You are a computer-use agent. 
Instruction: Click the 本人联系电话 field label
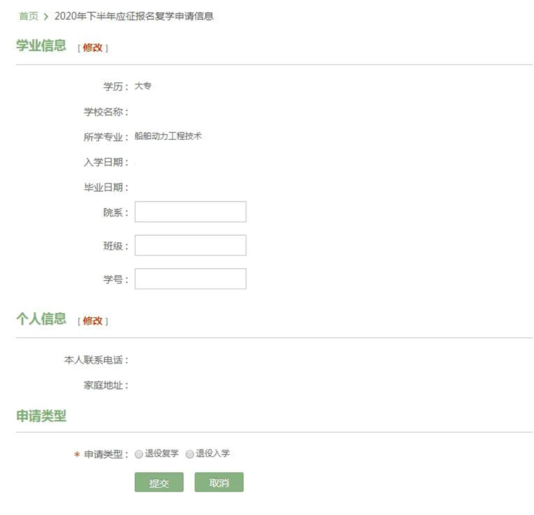click(x=96, y=360)
